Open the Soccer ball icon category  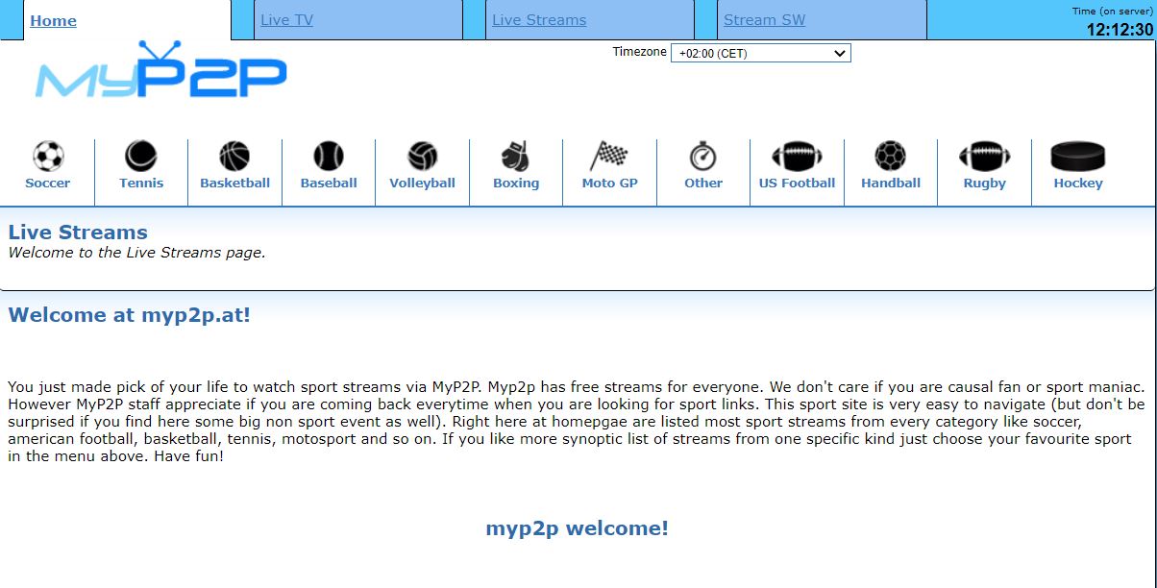(48, 156)
